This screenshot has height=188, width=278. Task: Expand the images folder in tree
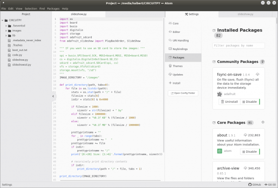click(16, 31)
